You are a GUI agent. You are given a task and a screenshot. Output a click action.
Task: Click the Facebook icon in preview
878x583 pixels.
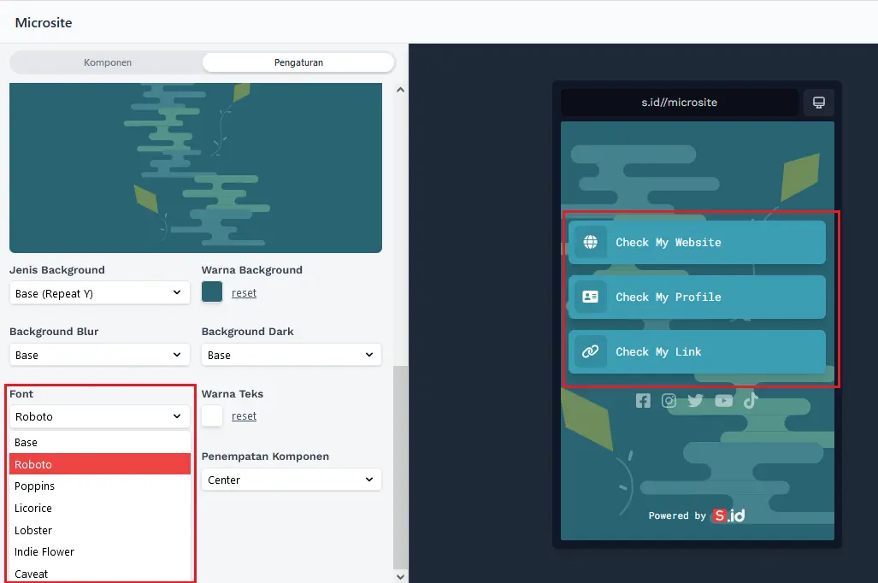tap(643, 401)
